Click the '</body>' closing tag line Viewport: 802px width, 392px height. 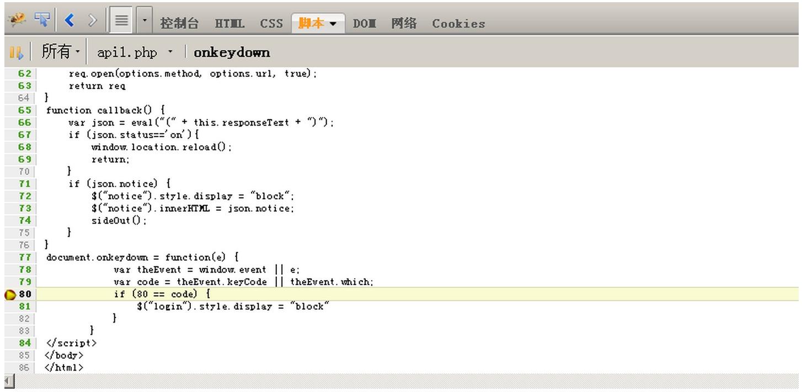(x=64, y=355)
